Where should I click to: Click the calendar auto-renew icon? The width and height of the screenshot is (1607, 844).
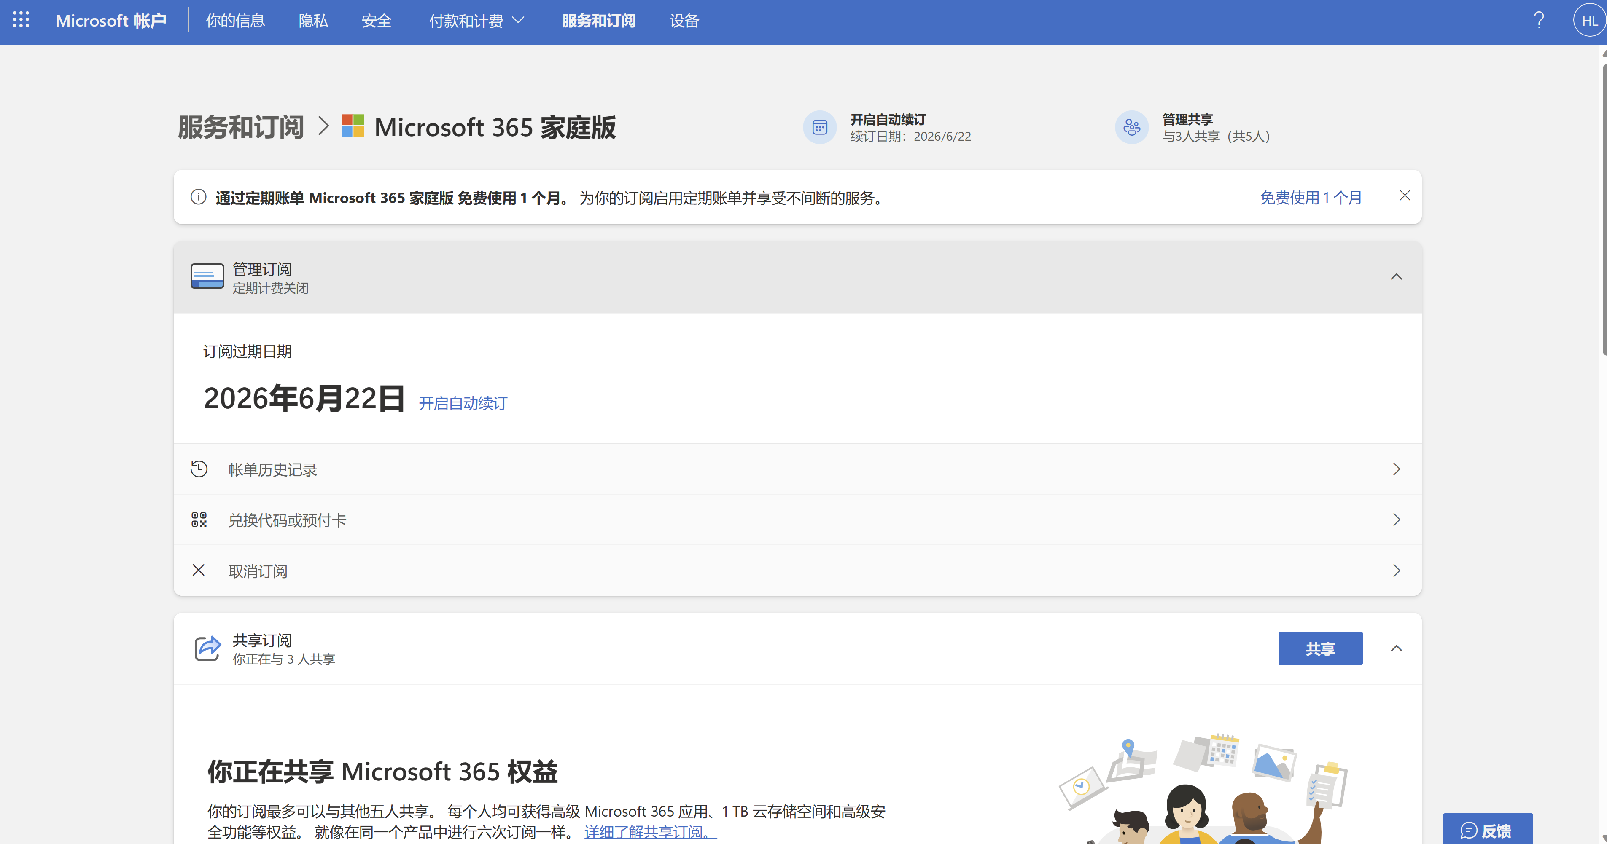(819, 128)
